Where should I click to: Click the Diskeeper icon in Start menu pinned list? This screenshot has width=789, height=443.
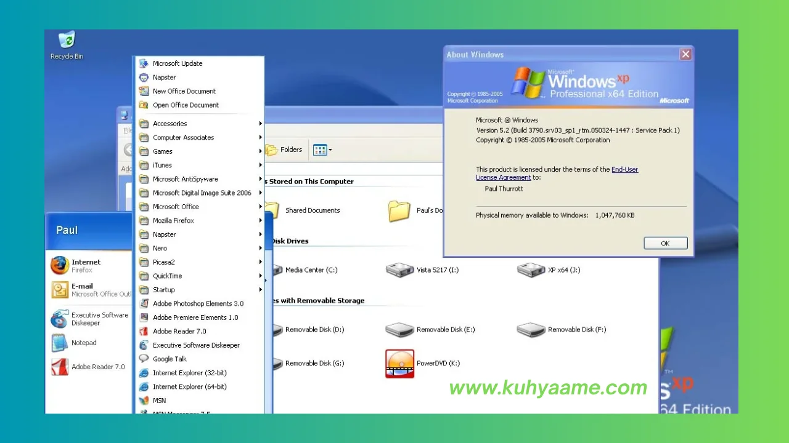pos(60,319)
